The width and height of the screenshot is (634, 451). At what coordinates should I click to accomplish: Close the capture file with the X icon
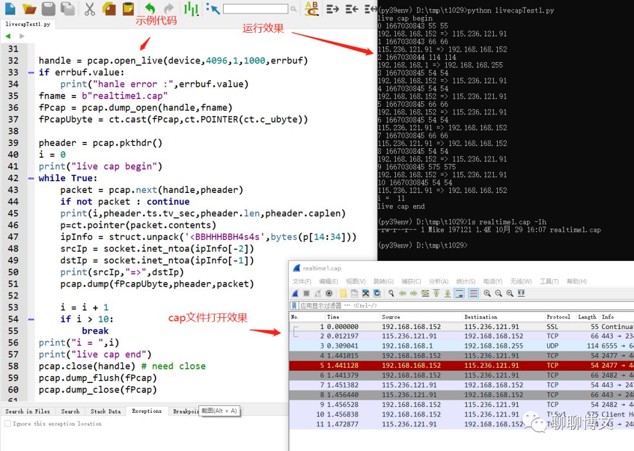point(366,293)
